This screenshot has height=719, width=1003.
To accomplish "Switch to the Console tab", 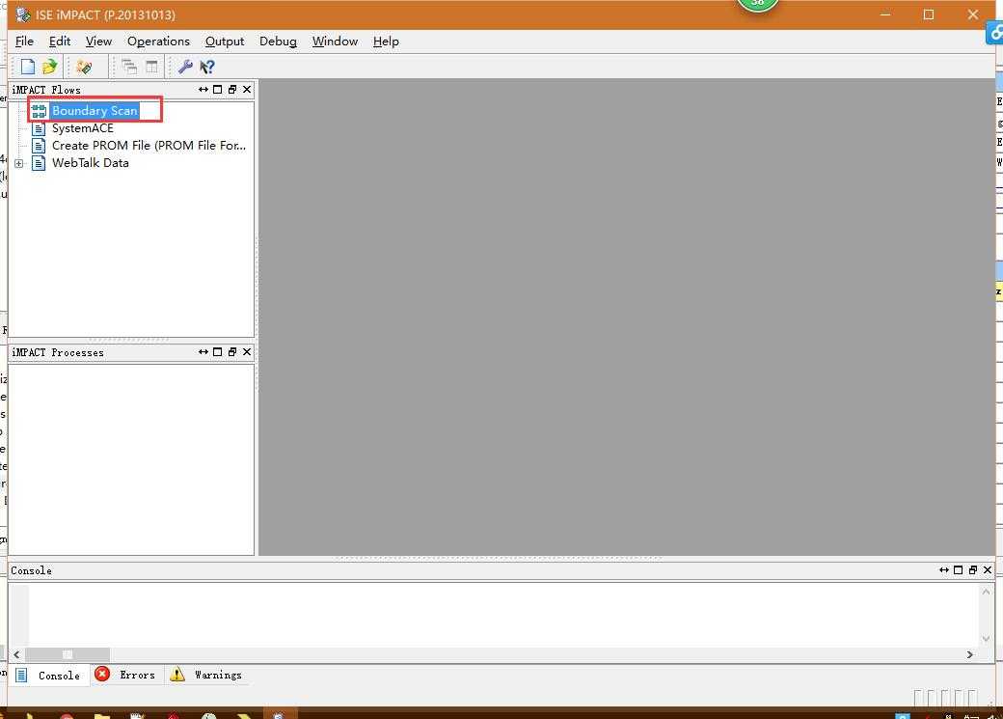I will [48, 675].
